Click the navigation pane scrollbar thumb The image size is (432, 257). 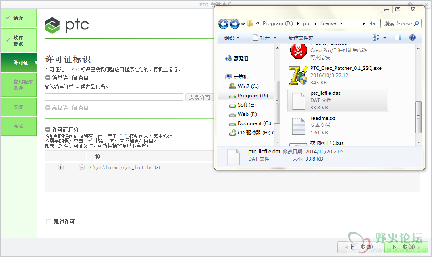[x=277, y=102]
